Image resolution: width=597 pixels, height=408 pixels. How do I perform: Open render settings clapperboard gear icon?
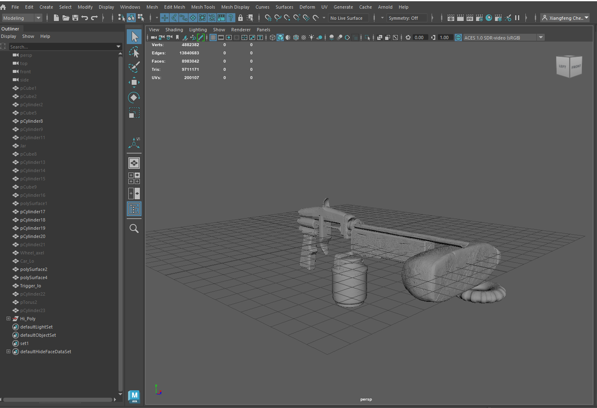479,18
